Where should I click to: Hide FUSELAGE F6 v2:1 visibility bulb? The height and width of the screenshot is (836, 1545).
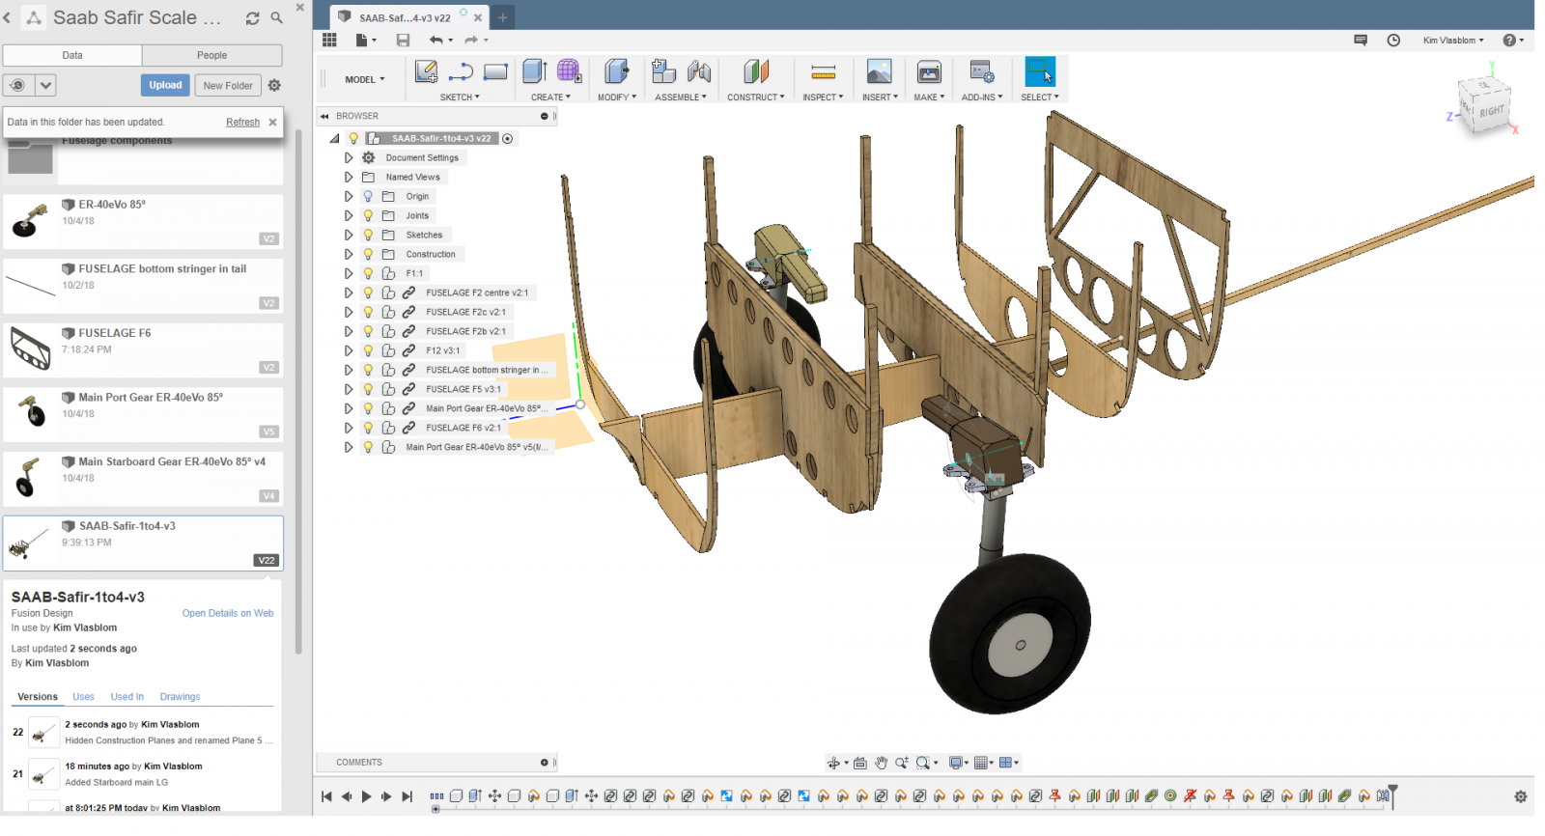368,428
